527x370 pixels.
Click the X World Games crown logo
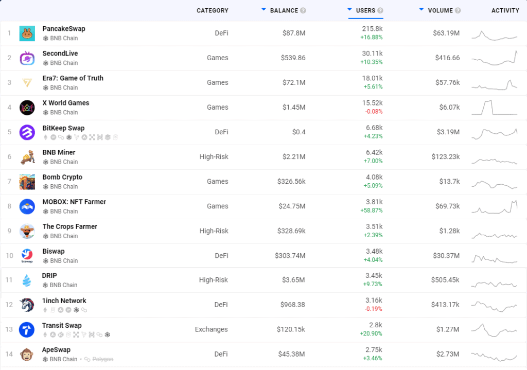[x=27, y=108]
